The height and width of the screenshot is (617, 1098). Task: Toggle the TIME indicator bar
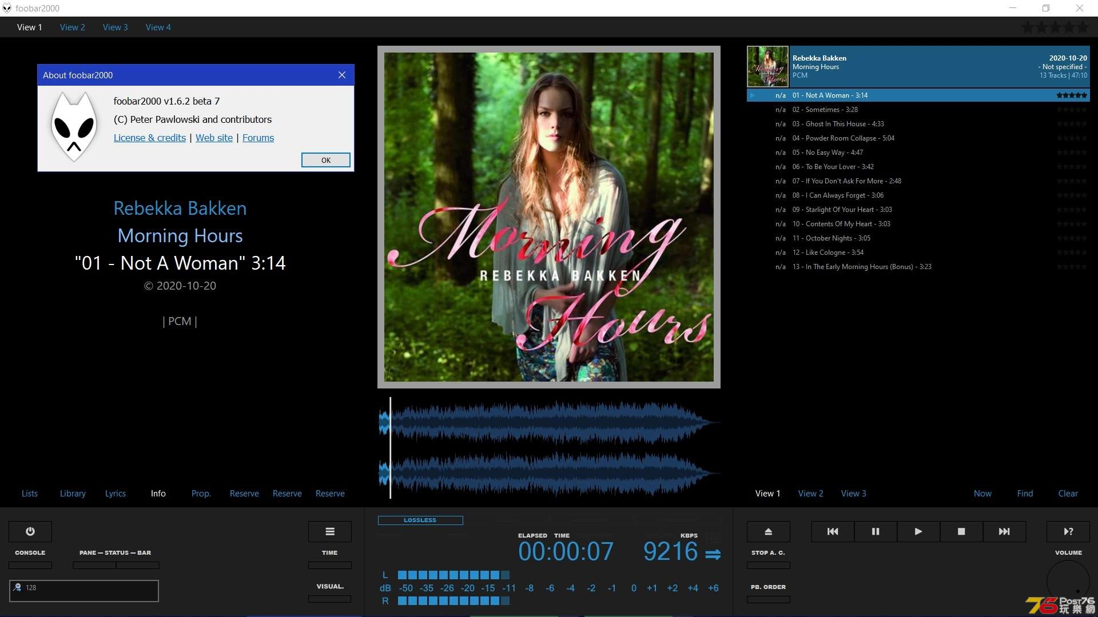(x=330, y=565)
